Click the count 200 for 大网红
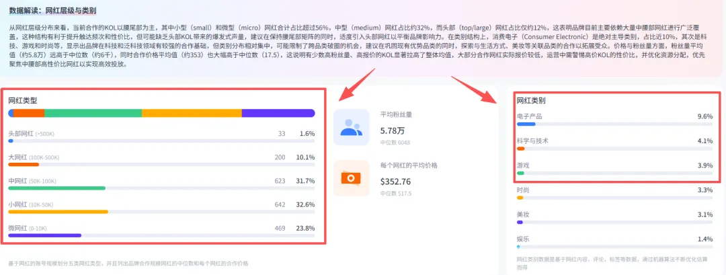Image resolution: width=726 pixels, height=275 pixels. point(280,157)
